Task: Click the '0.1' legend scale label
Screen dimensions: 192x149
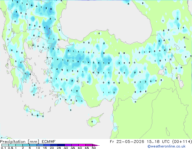Action: click(3, 148)
